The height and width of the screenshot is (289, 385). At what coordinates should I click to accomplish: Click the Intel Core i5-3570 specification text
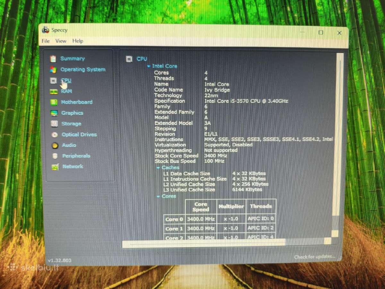click(x=246, y=101)
